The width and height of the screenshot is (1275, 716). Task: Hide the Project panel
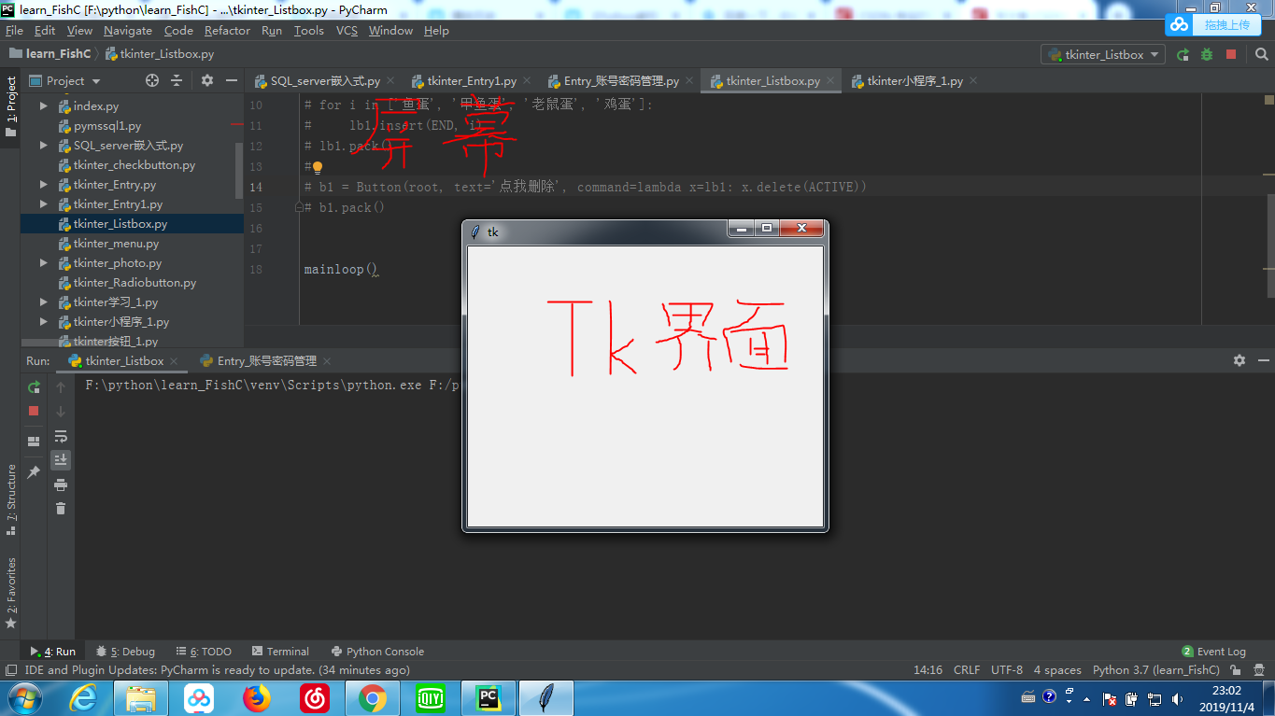point(231,80)
